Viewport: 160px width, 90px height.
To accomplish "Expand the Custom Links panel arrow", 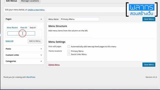I will (x=41, y=55).
